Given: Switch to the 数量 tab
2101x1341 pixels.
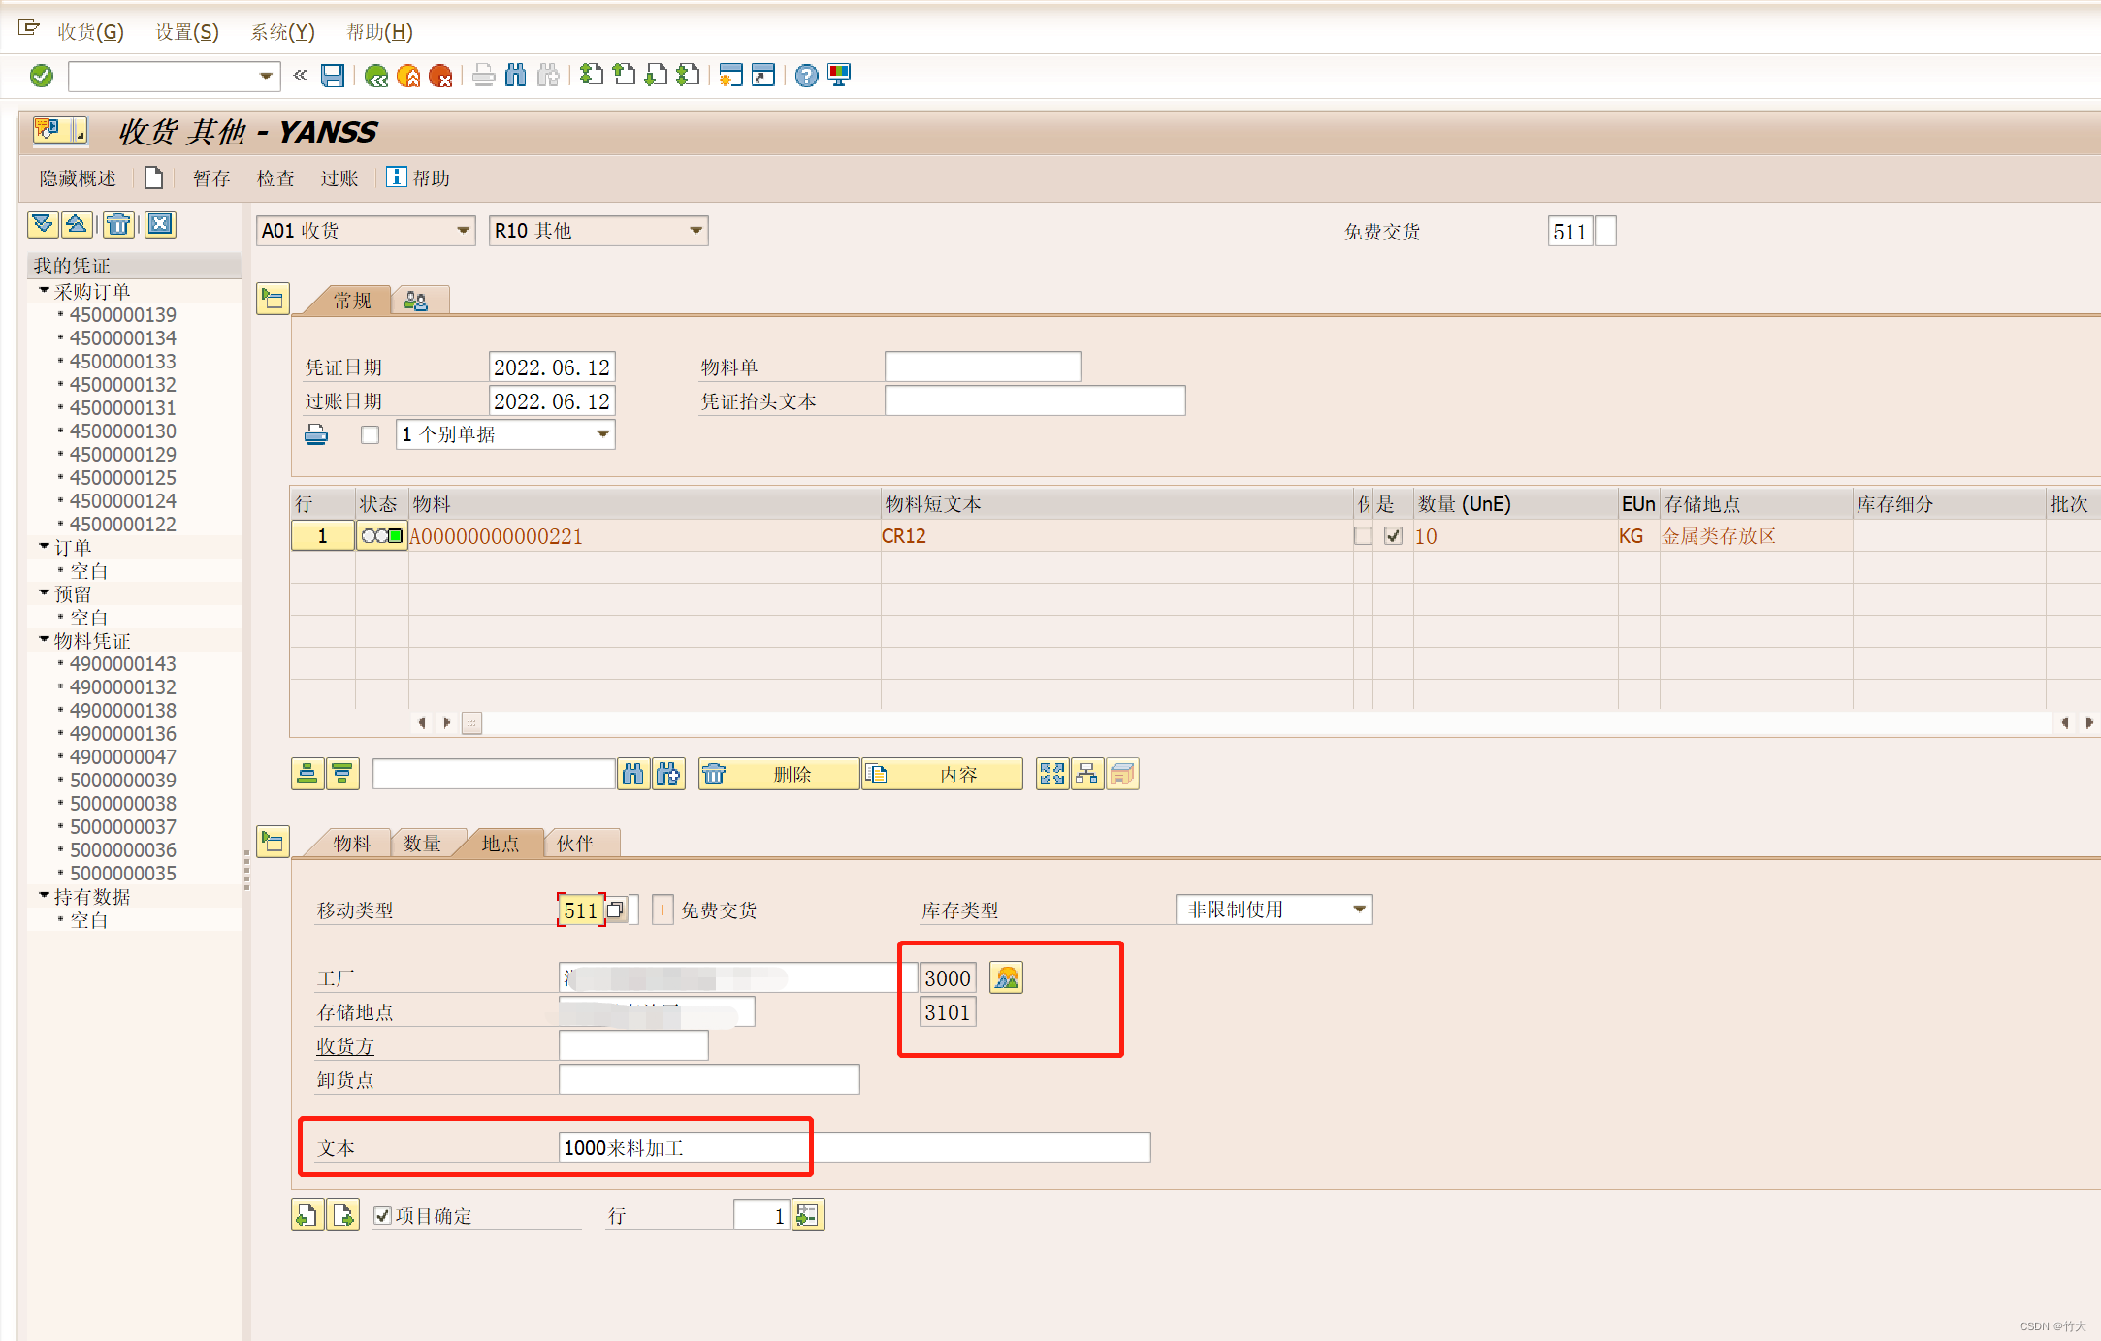Looking at the screenshot, I should coord(422,844).
